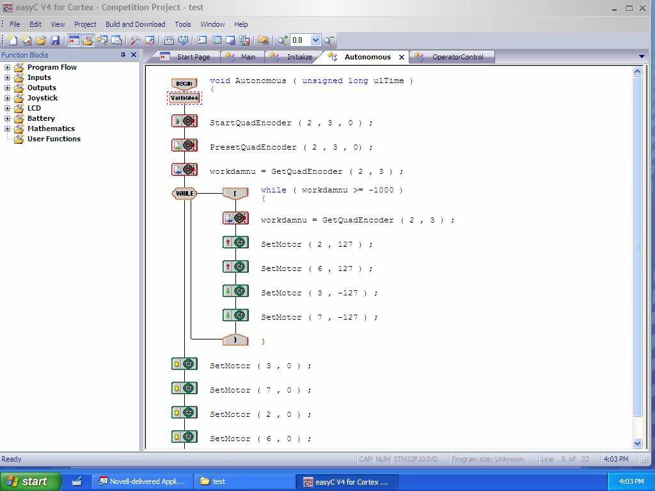Select the PresetQuadEncoder block icon
Image resolution: width=655 pixels, height=491 pixels.
[184, 145]
